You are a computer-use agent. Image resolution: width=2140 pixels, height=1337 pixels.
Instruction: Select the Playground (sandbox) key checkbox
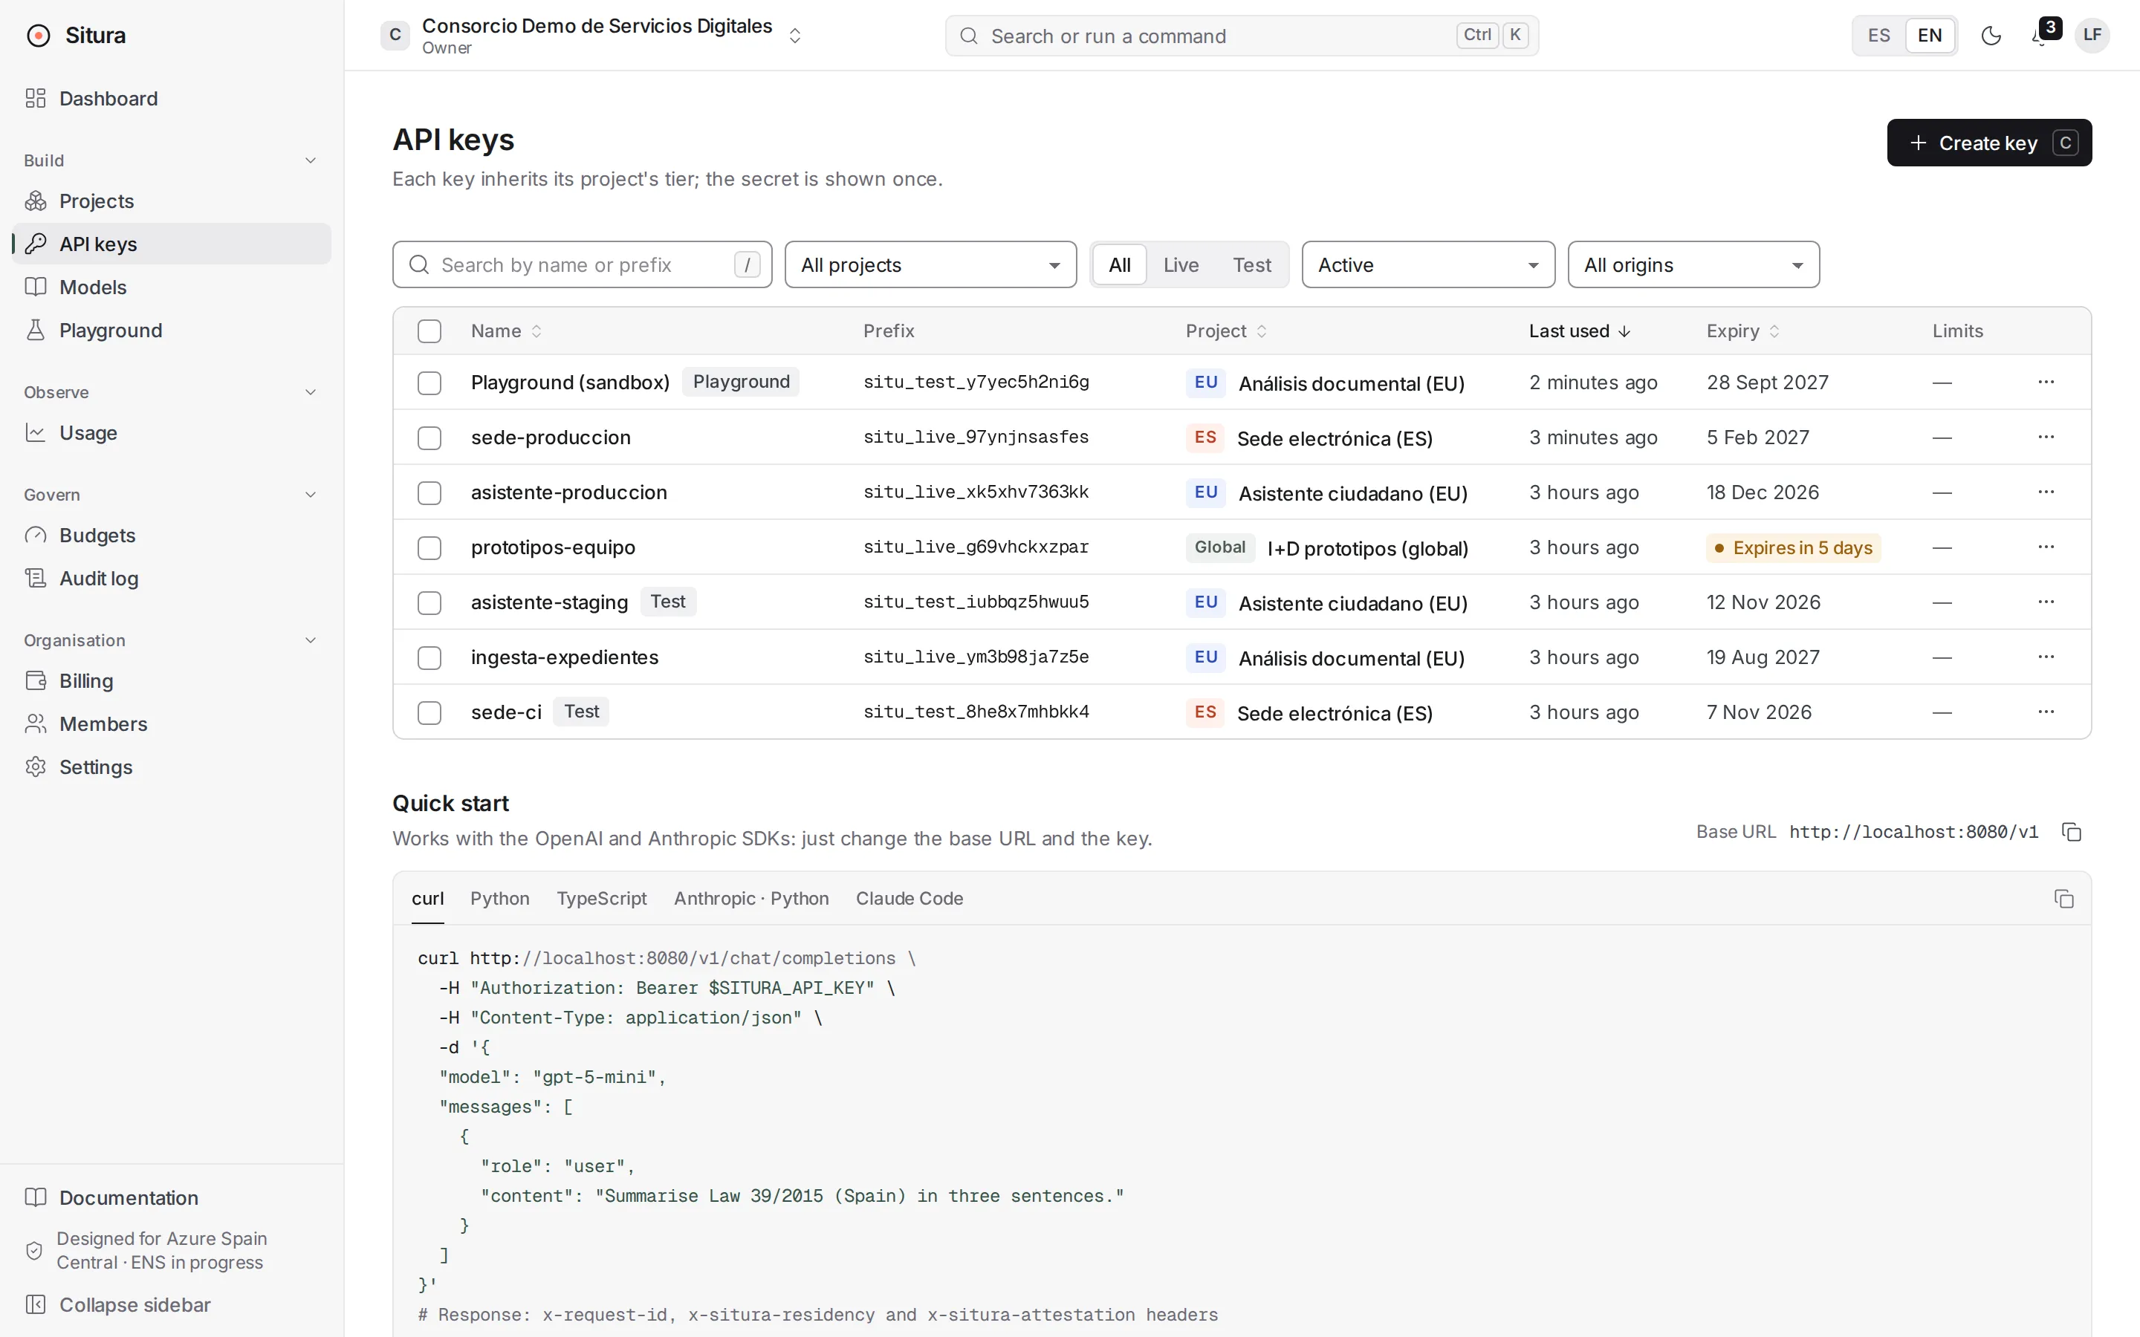pyautogui.click(x=429, y=382)
